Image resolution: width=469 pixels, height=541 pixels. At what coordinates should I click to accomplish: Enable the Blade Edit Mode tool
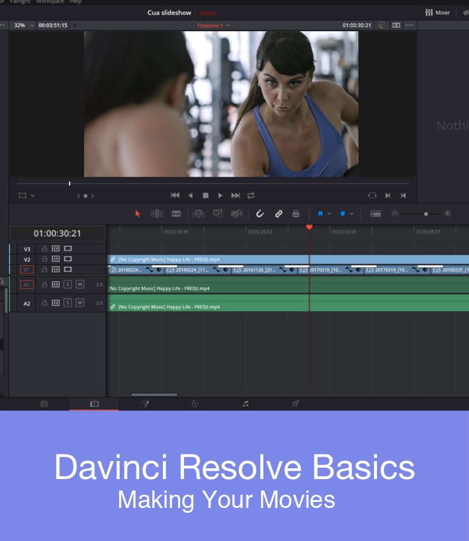(x=176, y=214)
